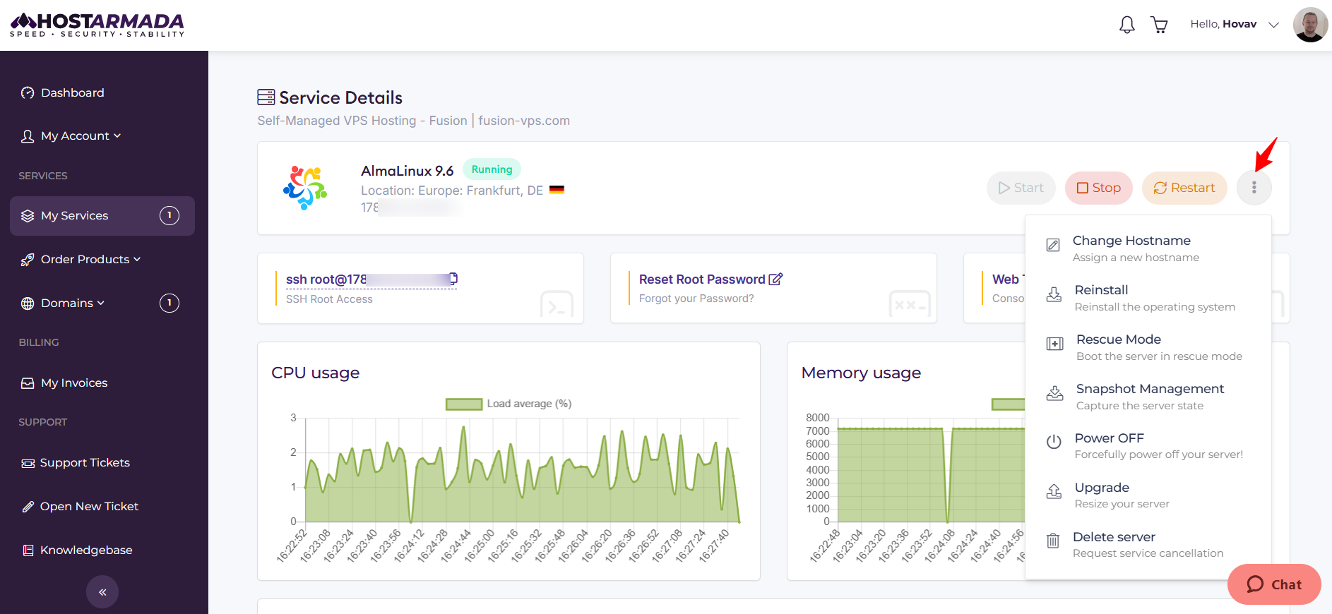The width and height of the screenshot is (1332, 614).
Task: Click the Open New Ticket pencil icon
Action: [28, 507]
